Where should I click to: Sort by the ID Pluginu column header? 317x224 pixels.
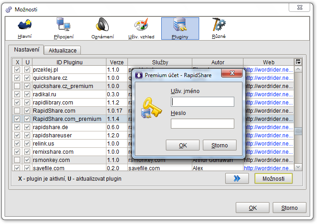pyautogui.click(x=69, y=62)
